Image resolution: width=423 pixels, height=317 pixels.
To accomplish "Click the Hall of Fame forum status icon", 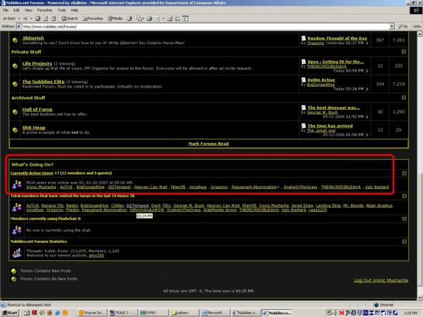I will point(14,111).
